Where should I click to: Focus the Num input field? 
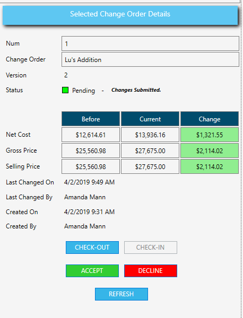(150, 43)
